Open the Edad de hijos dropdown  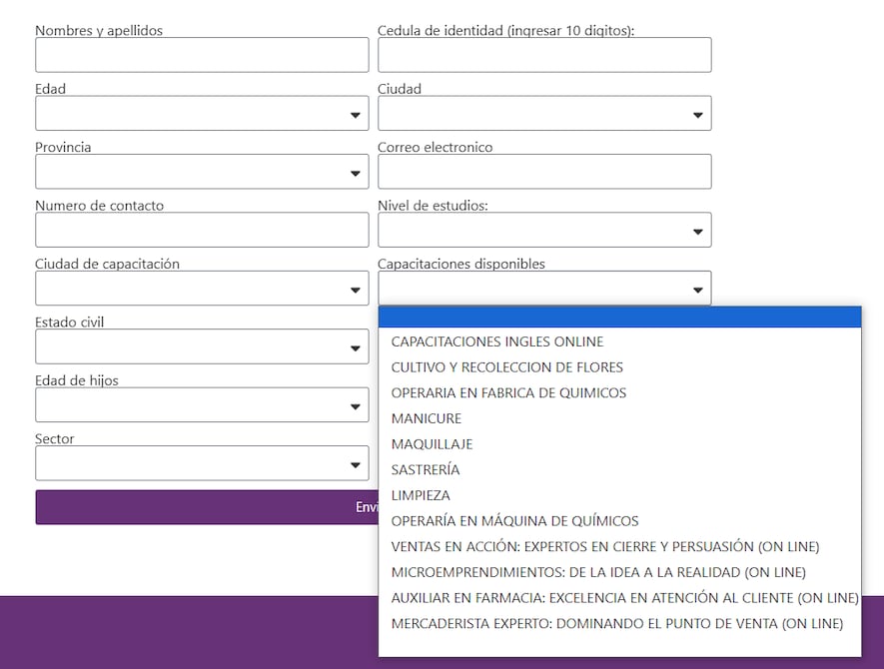coord(202,405)
